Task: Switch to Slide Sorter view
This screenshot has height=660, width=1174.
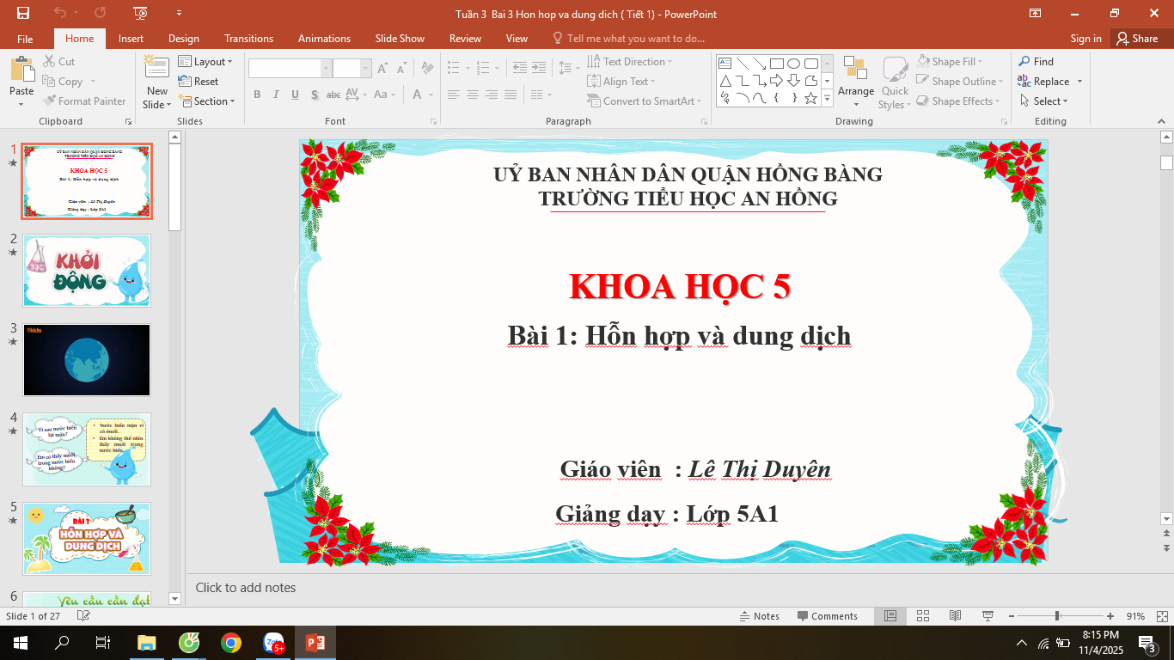Action: point(923,616)
